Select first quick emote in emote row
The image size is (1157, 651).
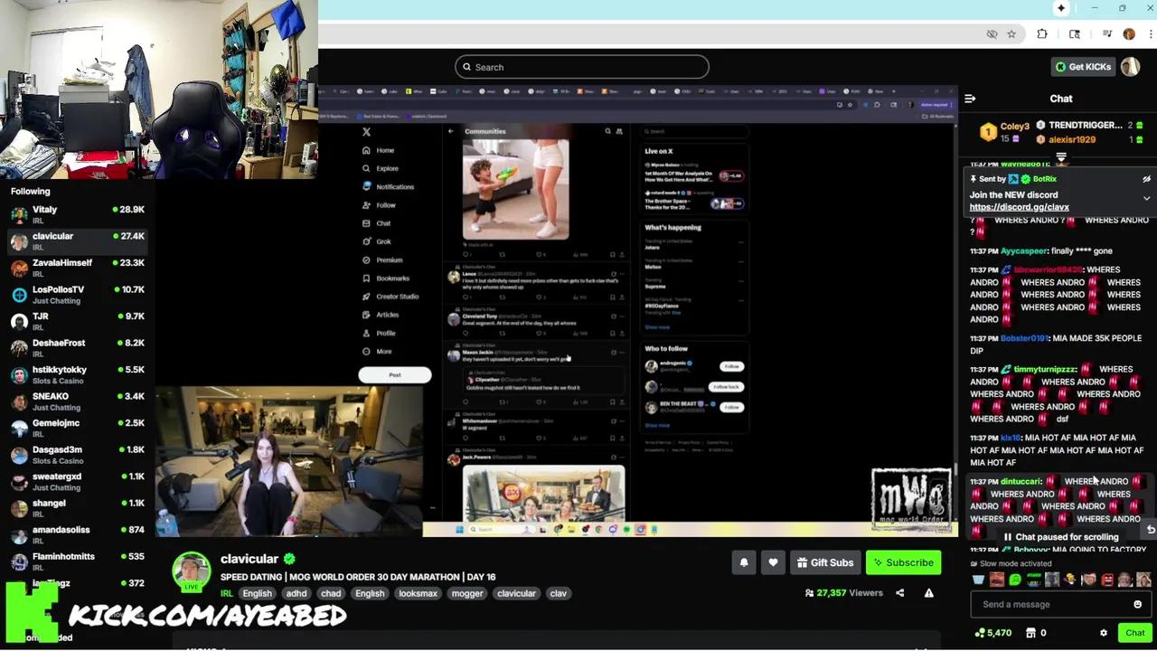(978, 580)
